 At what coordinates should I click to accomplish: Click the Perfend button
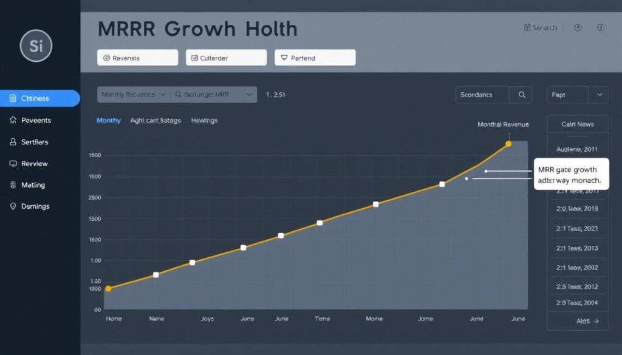click(x=315, y=58)
